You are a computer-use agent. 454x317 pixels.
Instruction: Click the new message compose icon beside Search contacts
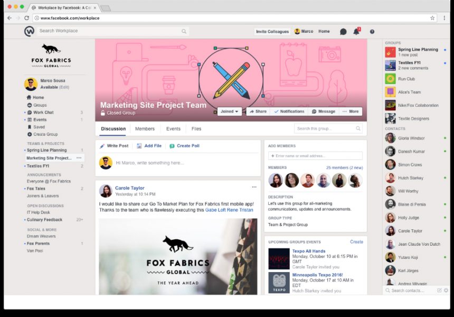click(x=439, y=291)
